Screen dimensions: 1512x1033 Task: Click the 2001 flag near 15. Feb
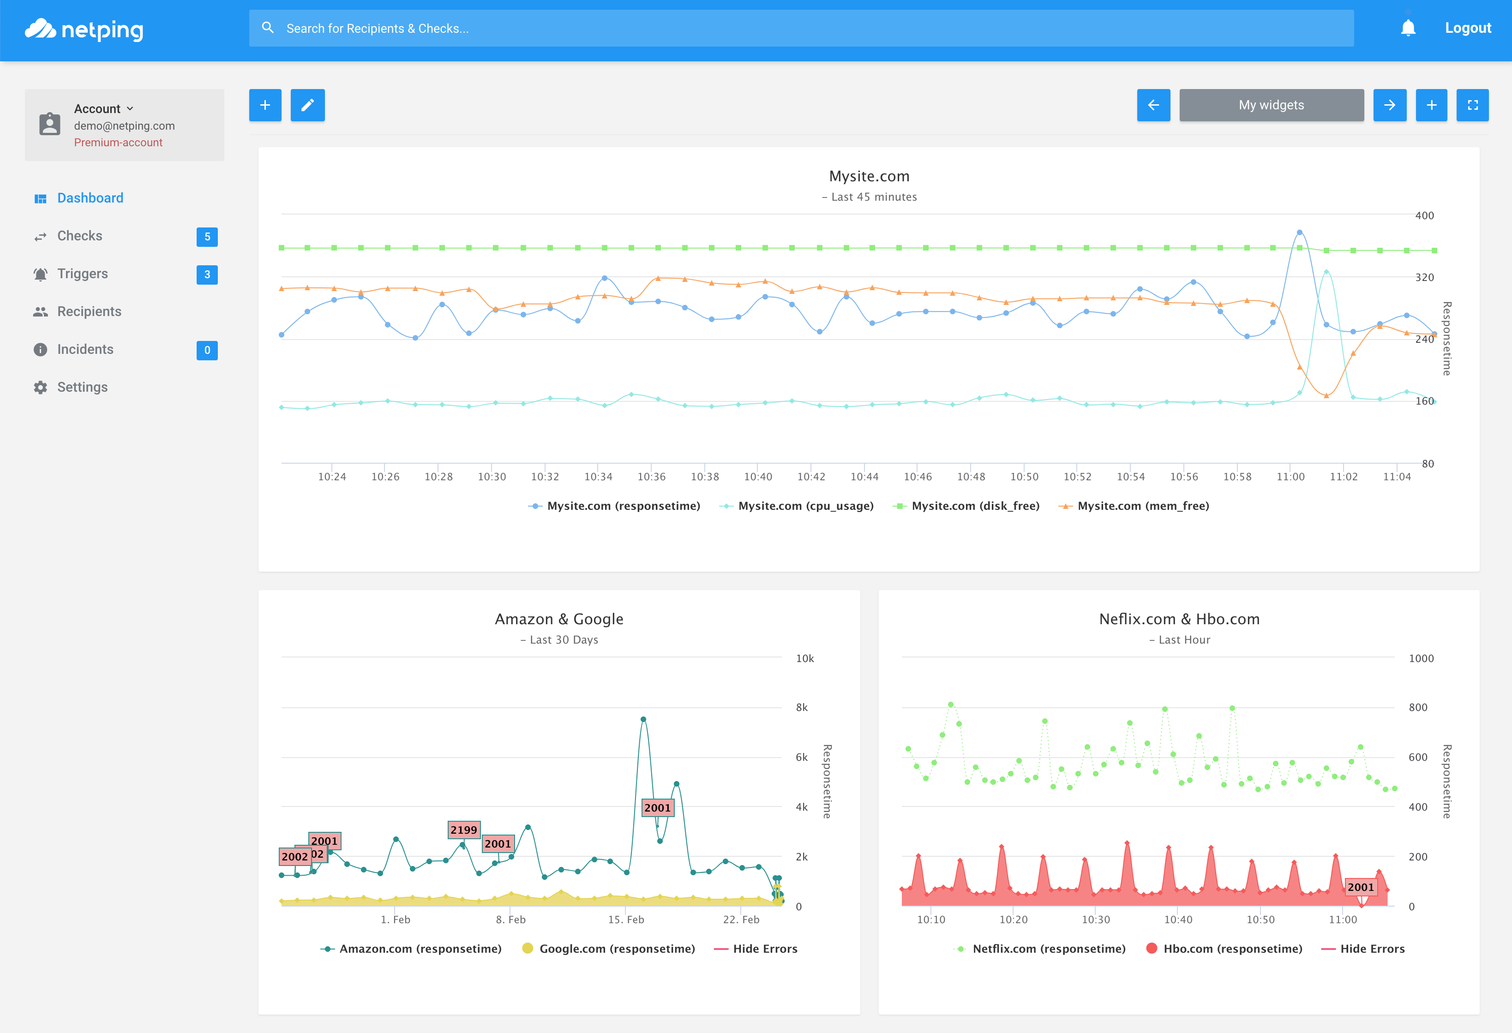tap(657, 807)
